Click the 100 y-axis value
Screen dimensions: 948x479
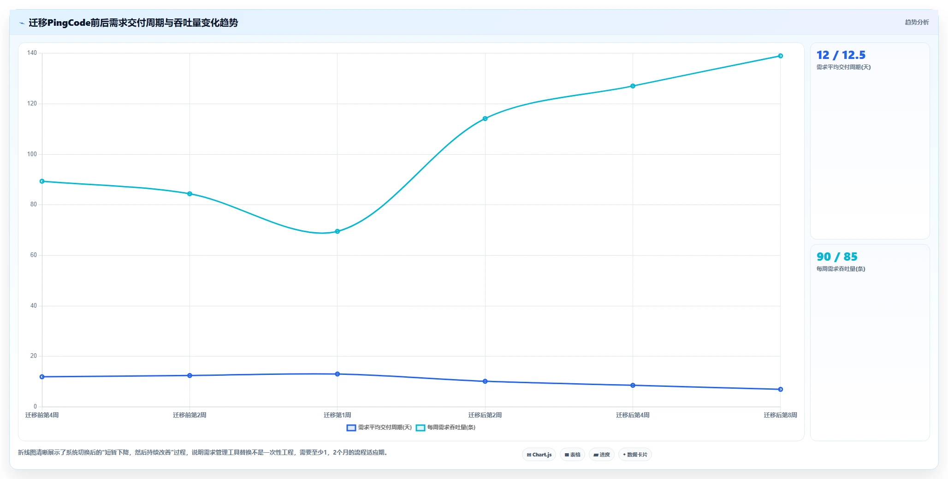(x=32, y=154)
